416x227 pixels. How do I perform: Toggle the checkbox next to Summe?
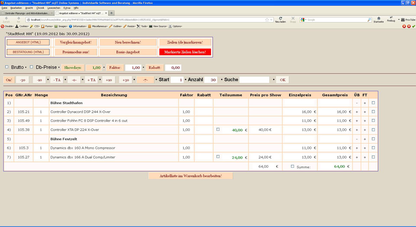[x=292, y=166]
